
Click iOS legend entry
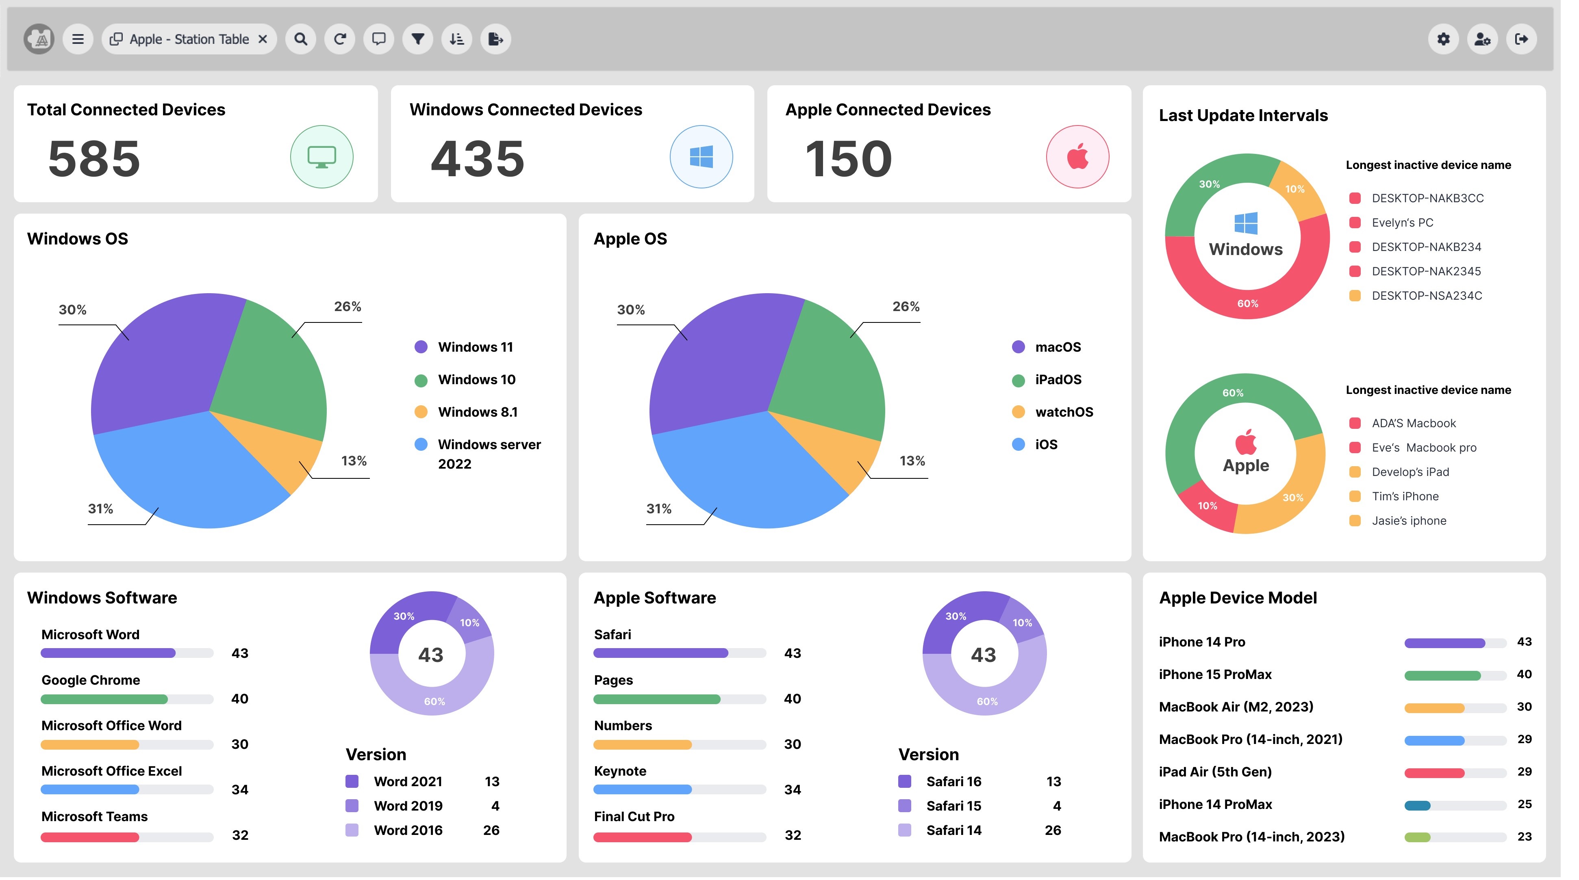click(1035, 445)
